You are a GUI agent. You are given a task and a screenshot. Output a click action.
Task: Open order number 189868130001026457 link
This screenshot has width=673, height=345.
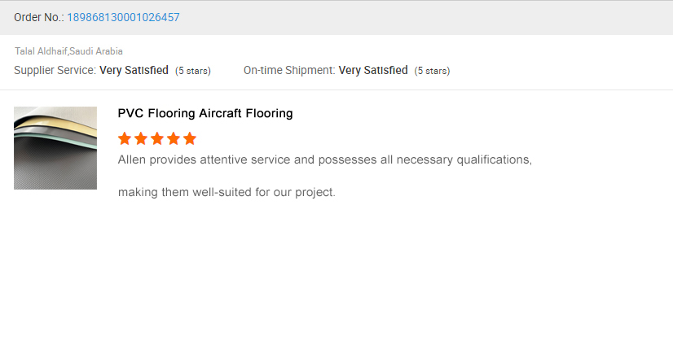123,17
